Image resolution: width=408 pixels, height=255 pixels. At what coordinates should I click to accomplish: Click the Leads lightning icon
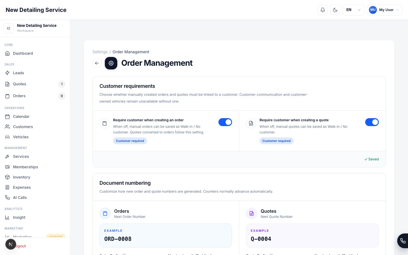pyautogui.click(x=7, y=73)
